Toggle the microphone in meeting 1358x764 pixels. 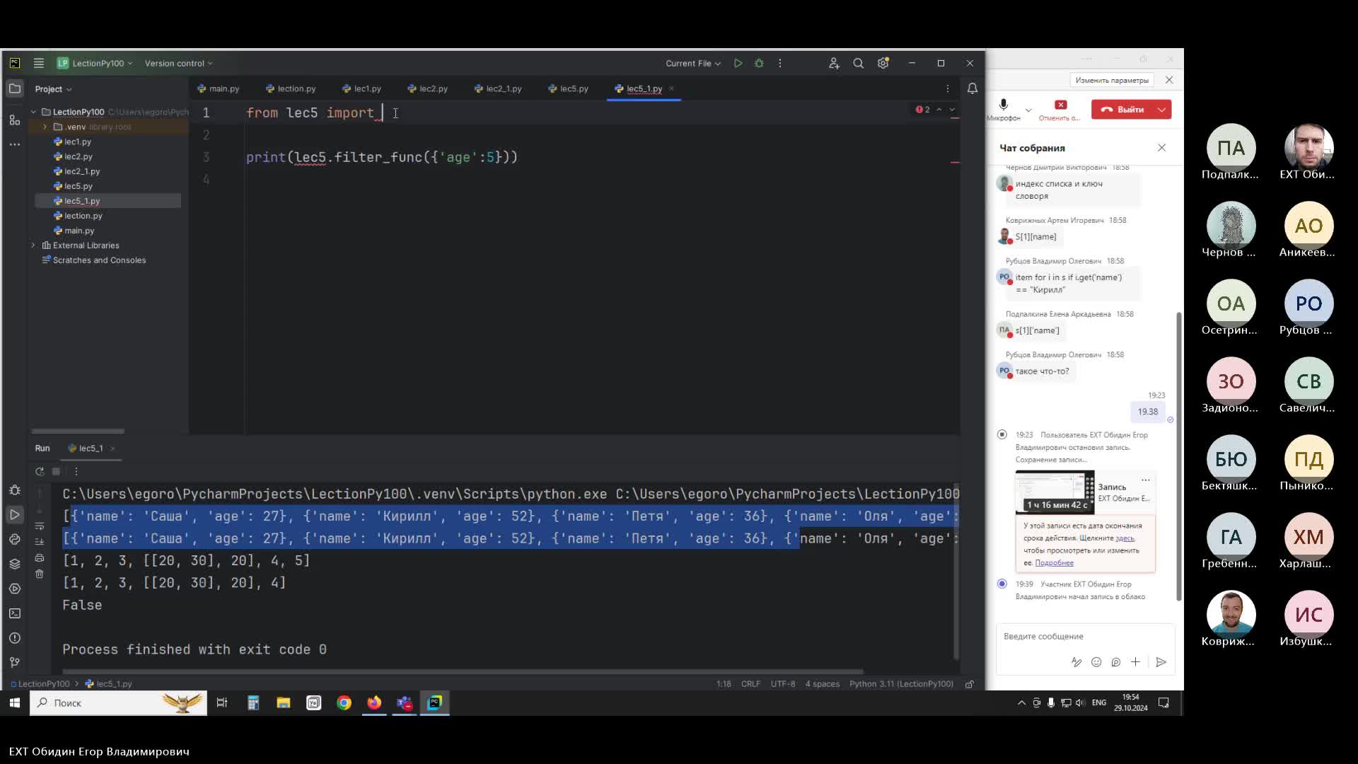tap(1003, 108)
